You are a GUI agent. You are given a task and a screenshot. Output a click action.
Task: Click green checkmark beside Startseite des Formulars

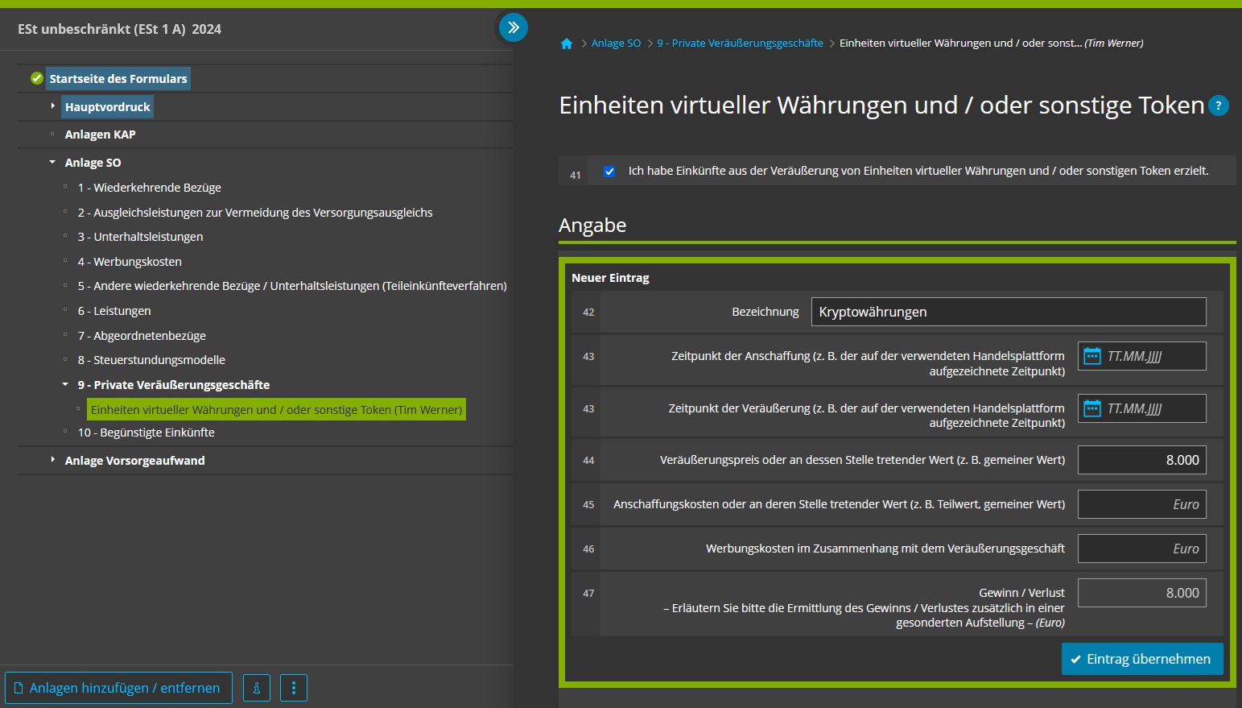tap(37, 79)
